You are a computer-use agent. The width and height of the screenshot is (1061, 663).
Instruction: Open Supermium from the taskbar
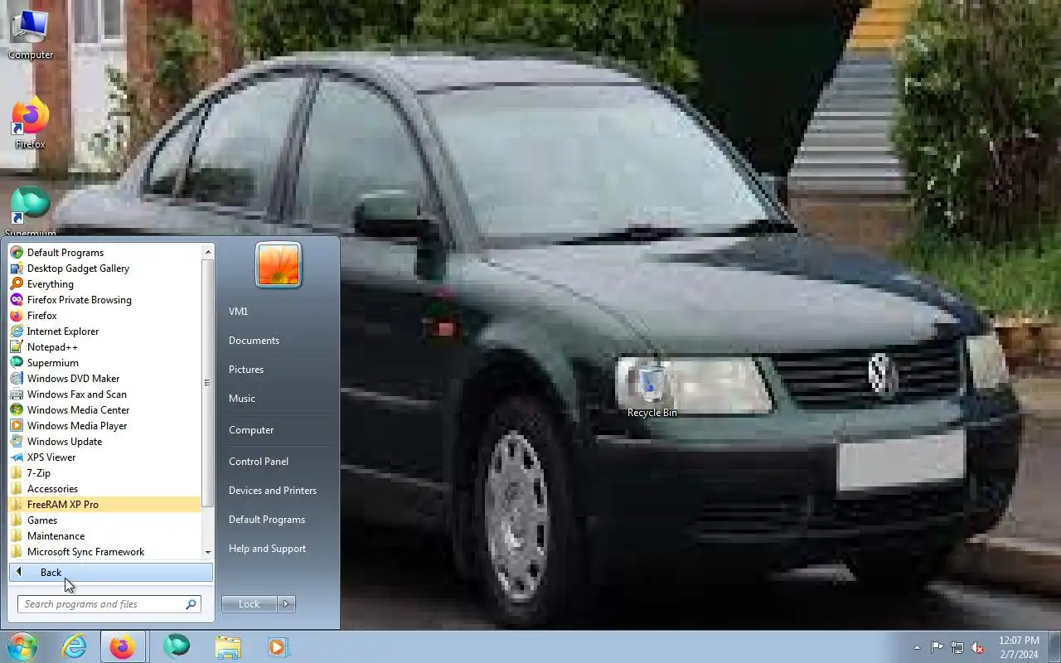tap(176, 646)
